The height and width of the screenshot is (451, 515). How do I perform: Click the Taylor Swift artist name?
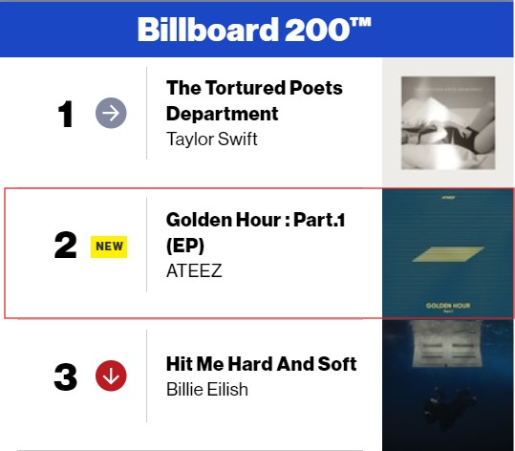click(x=212, y=139)
